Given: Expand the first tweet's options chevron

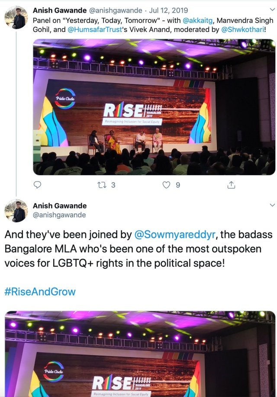Looking at the screenshot, I should tap(272, 10).
